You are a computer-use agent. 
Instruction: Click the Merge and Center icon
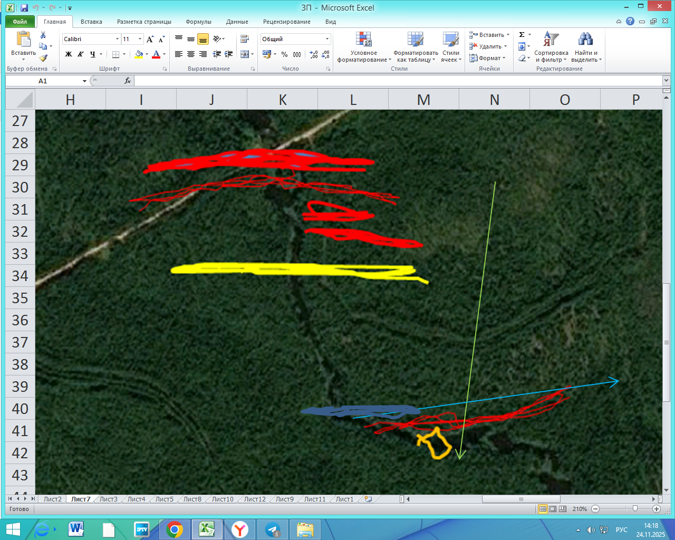click(x=244, y=54)
